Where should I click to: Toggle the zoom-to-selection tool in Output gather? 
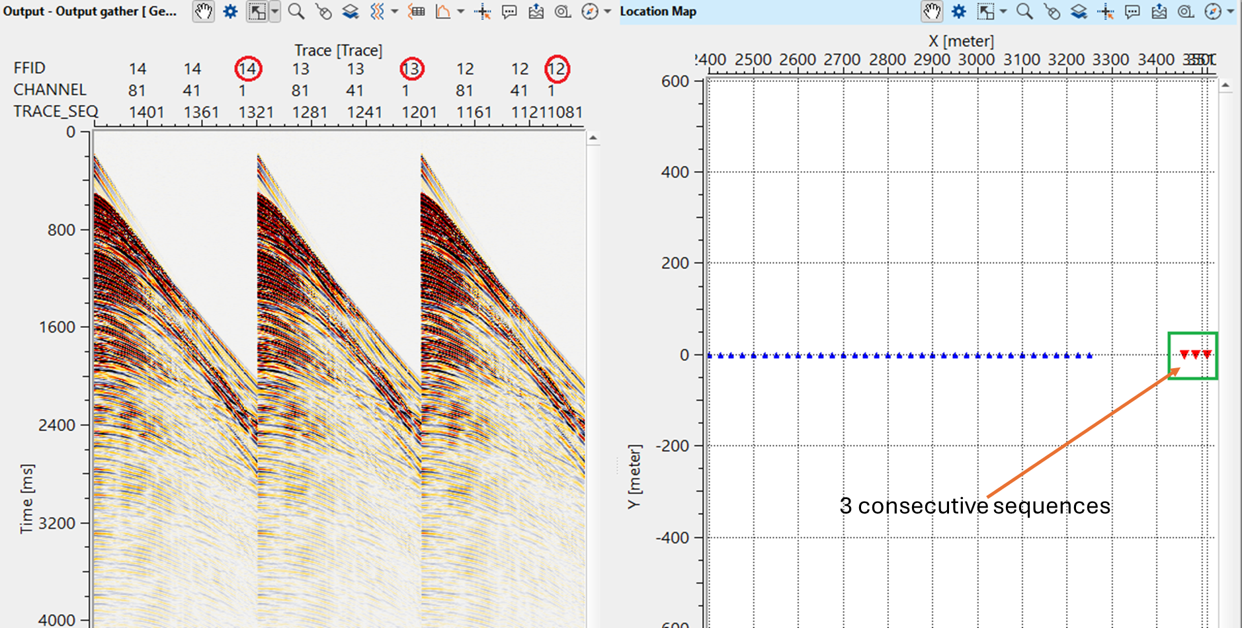click(257, 12)
